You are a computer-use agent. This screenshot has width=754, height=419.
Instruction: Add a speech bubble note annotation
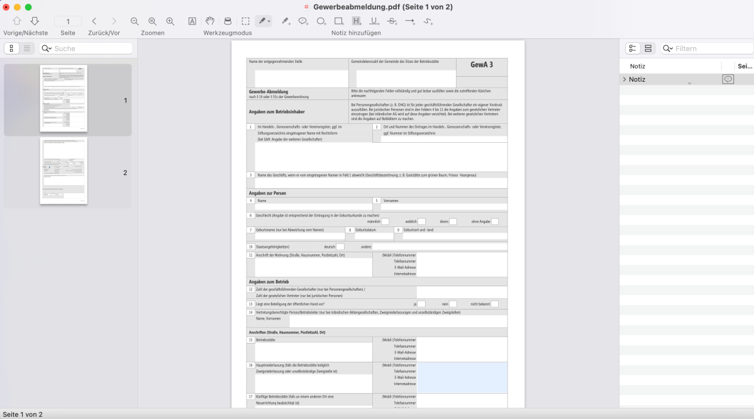tap(303, 21)
